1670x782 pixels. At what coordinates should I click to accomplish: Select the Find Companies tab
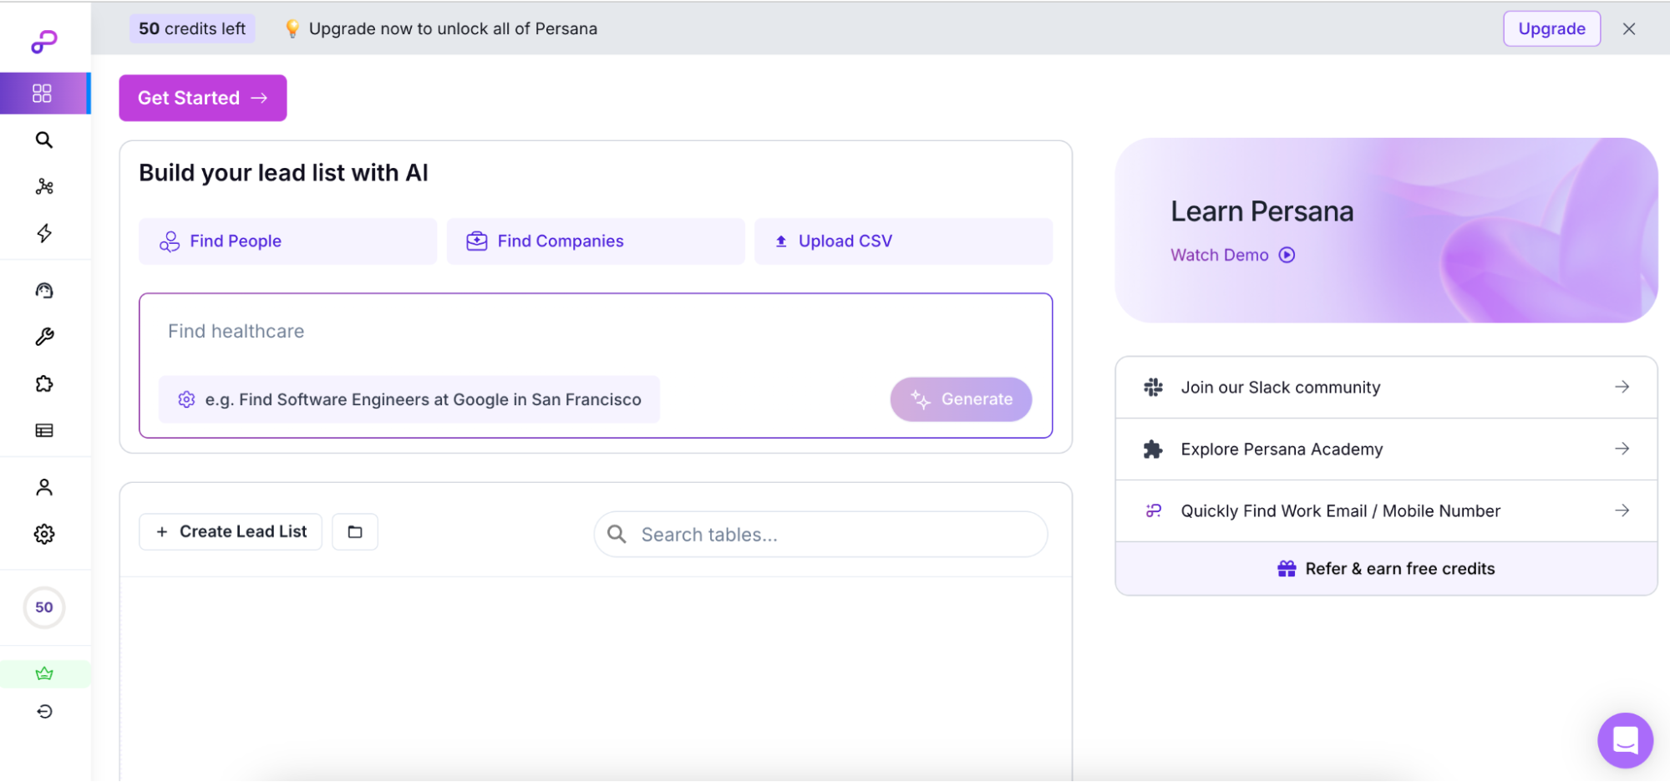click(596, 241)
